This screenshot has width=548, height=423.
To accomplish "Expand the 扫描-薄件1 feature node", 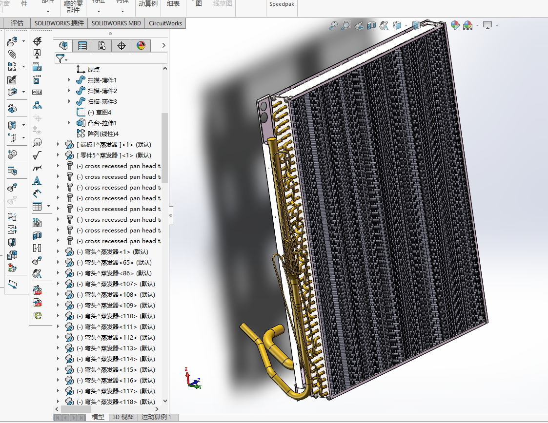I will coord(69,80).
